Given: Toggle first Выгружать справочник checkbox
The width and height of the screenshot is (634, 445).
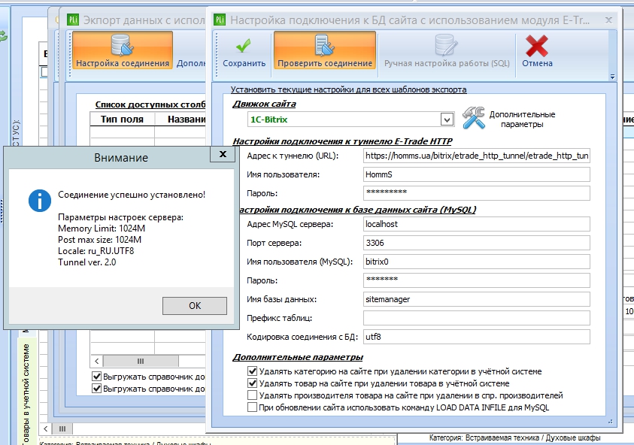Looking at the screenshot, I should click(96, 377).
